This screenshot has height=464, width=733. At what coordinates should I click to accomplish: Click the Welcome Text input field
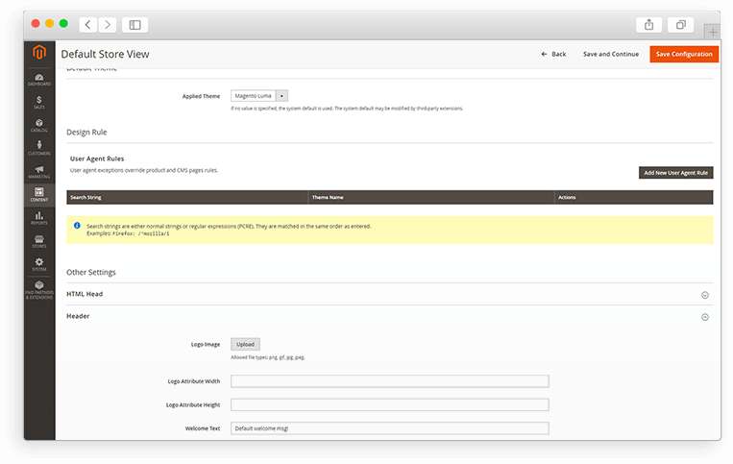pyautogui.click(x=389, y=428)
